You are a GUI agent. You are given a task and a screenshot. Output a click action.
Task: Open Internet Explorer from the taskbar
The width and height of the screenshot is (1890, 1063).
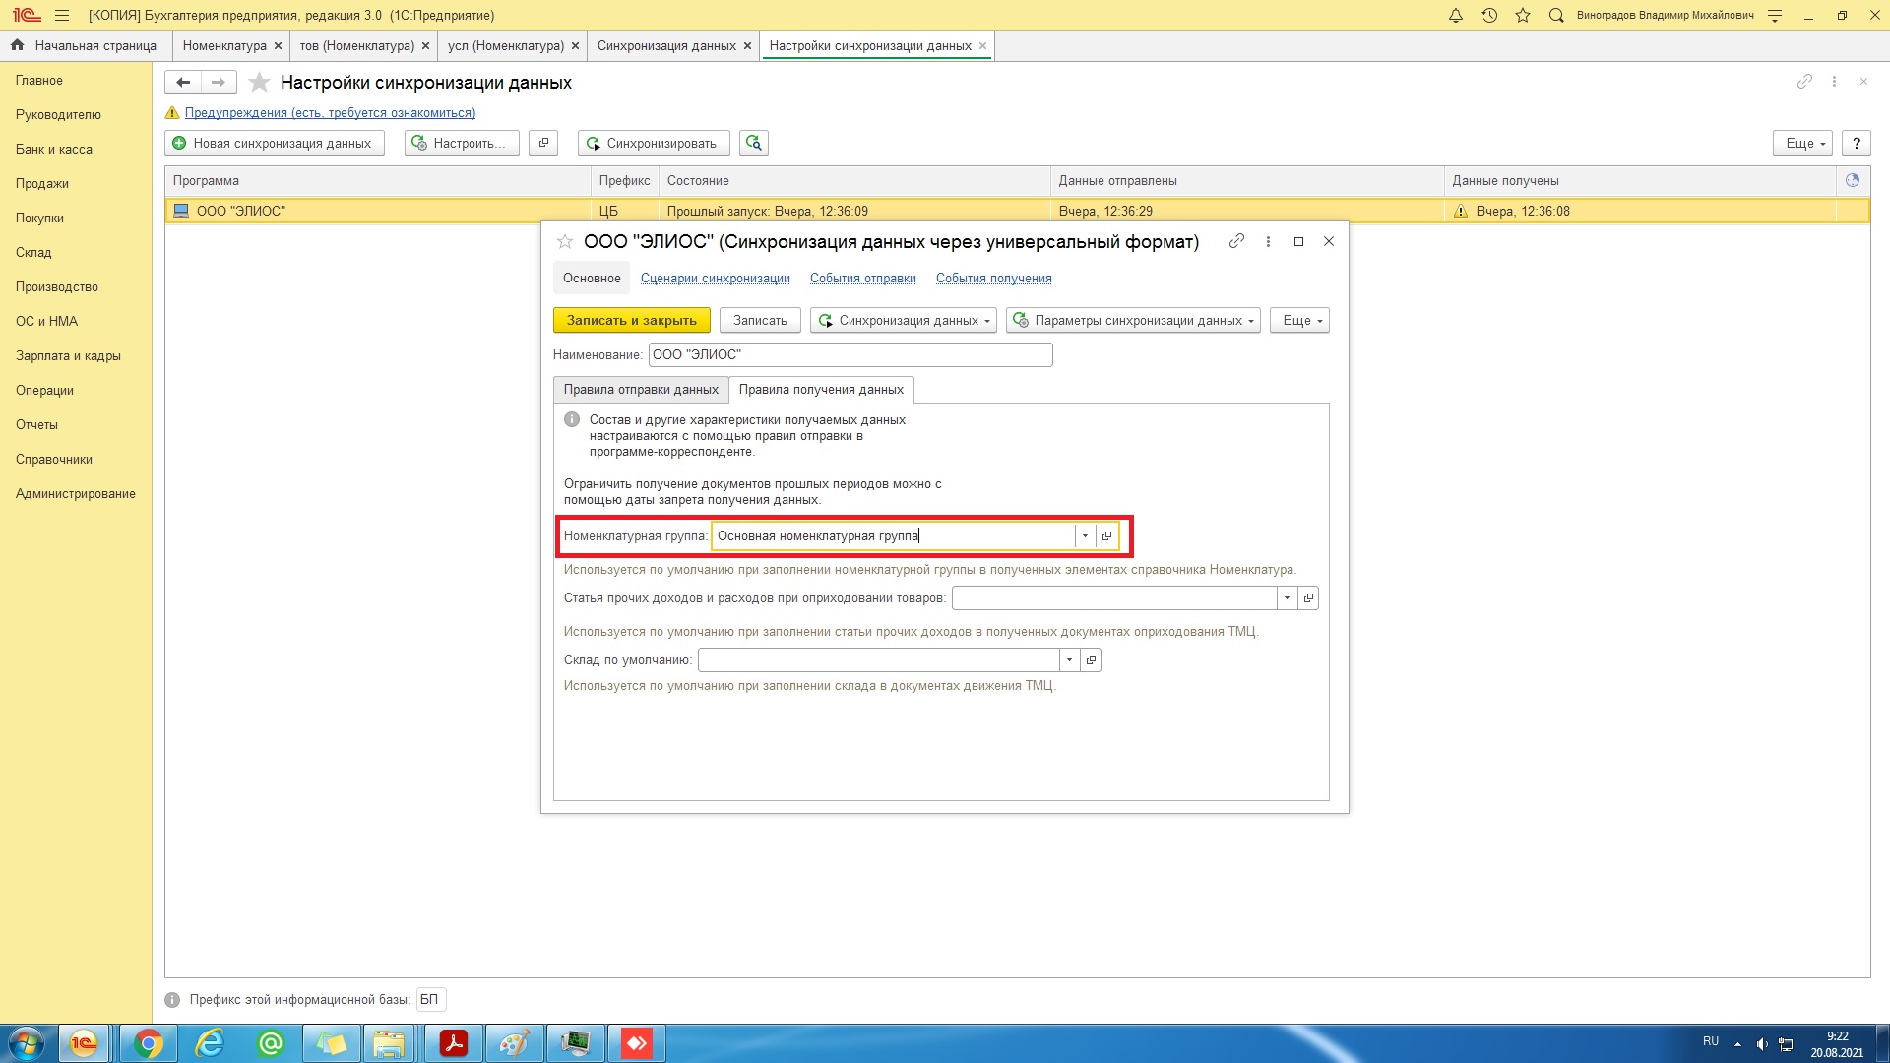210,1043
